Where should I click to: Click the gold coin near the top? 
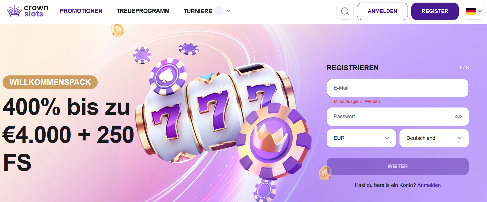pyautogui.click(x=118, y=30)
